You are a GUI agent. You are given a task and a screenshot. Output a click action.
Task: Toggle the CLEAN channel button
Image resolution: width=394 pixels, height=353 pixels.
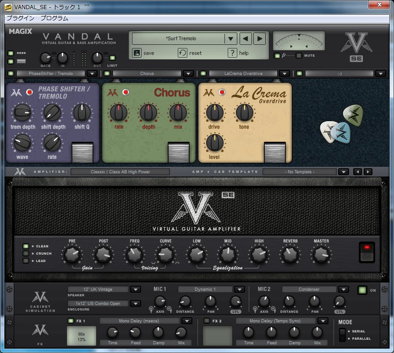point(26,246)
